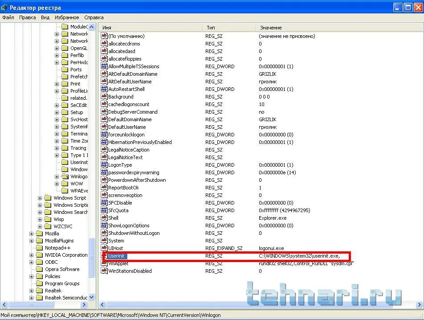Select the Program Groups key

click(x=62, y=283)
